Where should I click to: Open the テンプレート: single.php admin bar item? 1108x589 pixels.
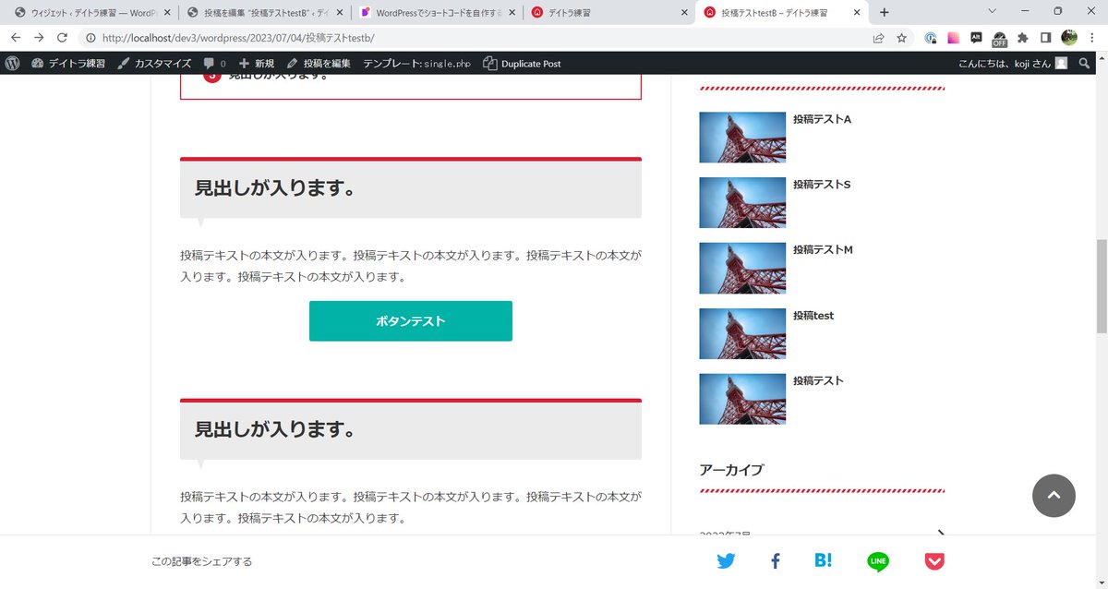point(416,64)
